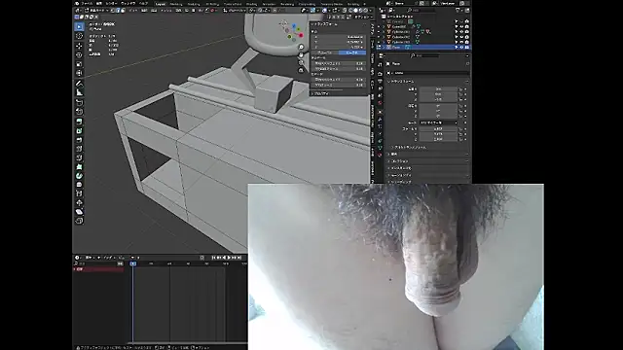Open the rotation mode dropdown
This screenshot has width=623, height=350.
coord(439,122)
